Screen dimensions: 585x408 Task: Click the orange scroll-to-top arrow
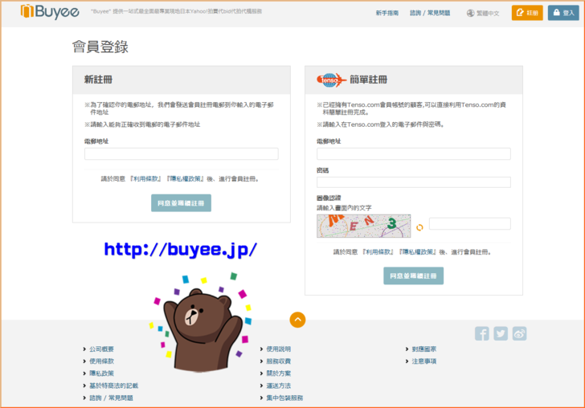click(297, 320)
